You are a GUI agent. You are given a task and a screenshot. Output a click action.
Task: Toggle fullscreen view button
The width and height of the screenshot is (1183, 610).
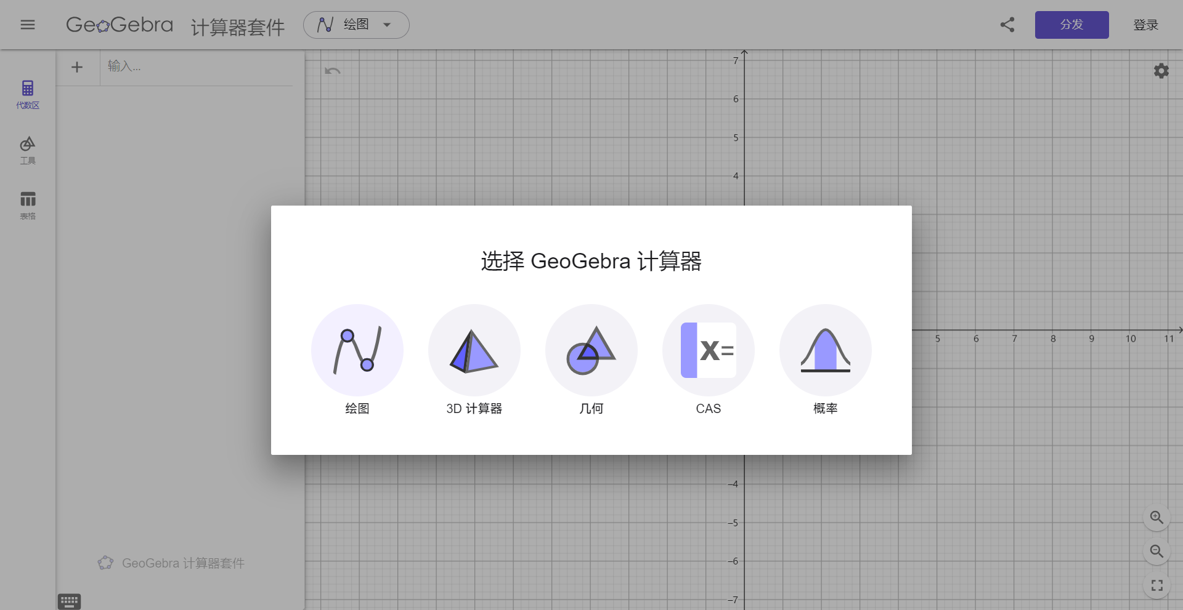[x=1157, y=585]
